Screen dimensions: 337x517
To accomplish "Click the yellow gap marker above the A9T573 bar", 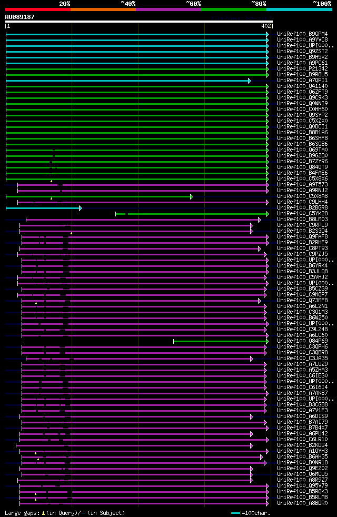I will pos(51,181).
